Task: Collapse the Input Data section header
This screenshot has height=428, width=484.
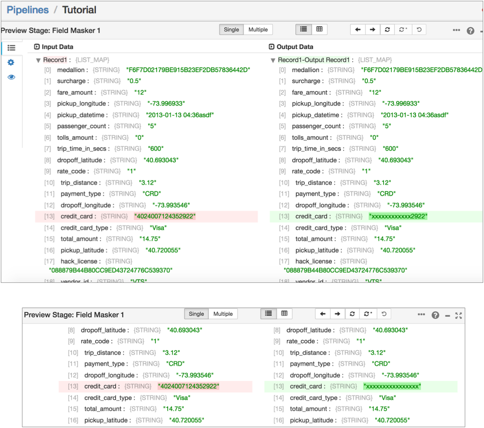Action: click(x=37, y=47)
